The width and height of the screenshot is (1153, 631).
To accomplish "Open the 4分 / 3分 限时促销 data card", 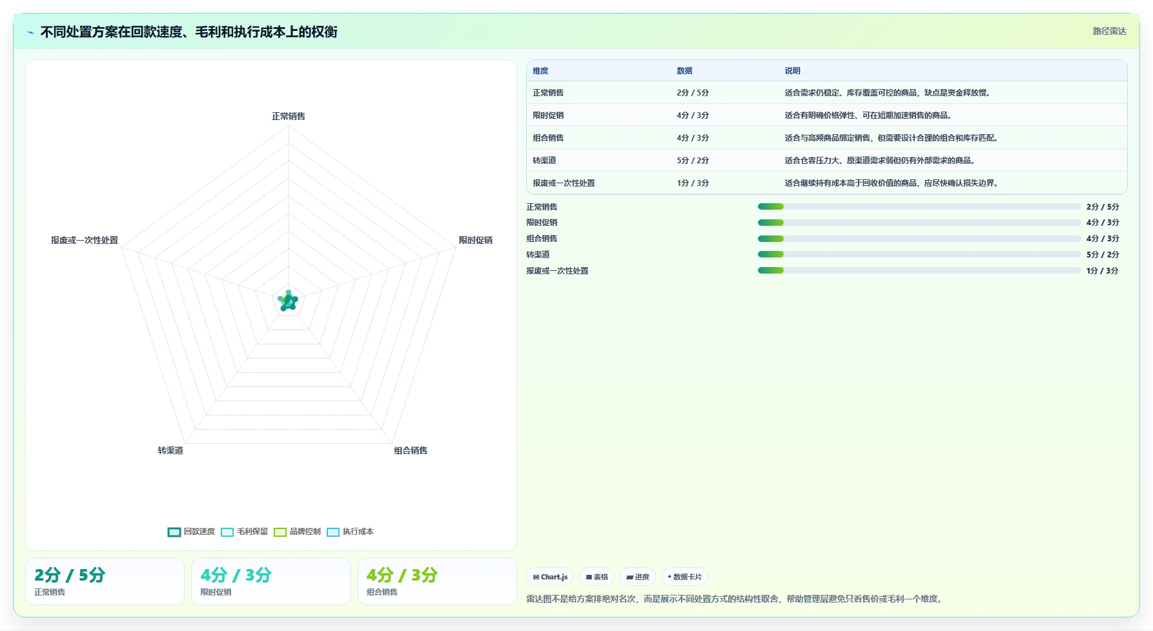I will pyautogui.click(x=270, y=581).
